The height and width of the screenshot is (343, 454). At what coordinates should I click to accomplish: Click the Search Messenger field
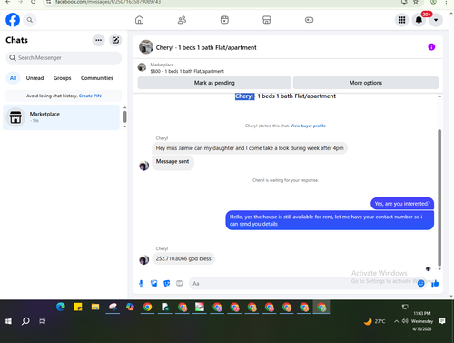point(64,57)
